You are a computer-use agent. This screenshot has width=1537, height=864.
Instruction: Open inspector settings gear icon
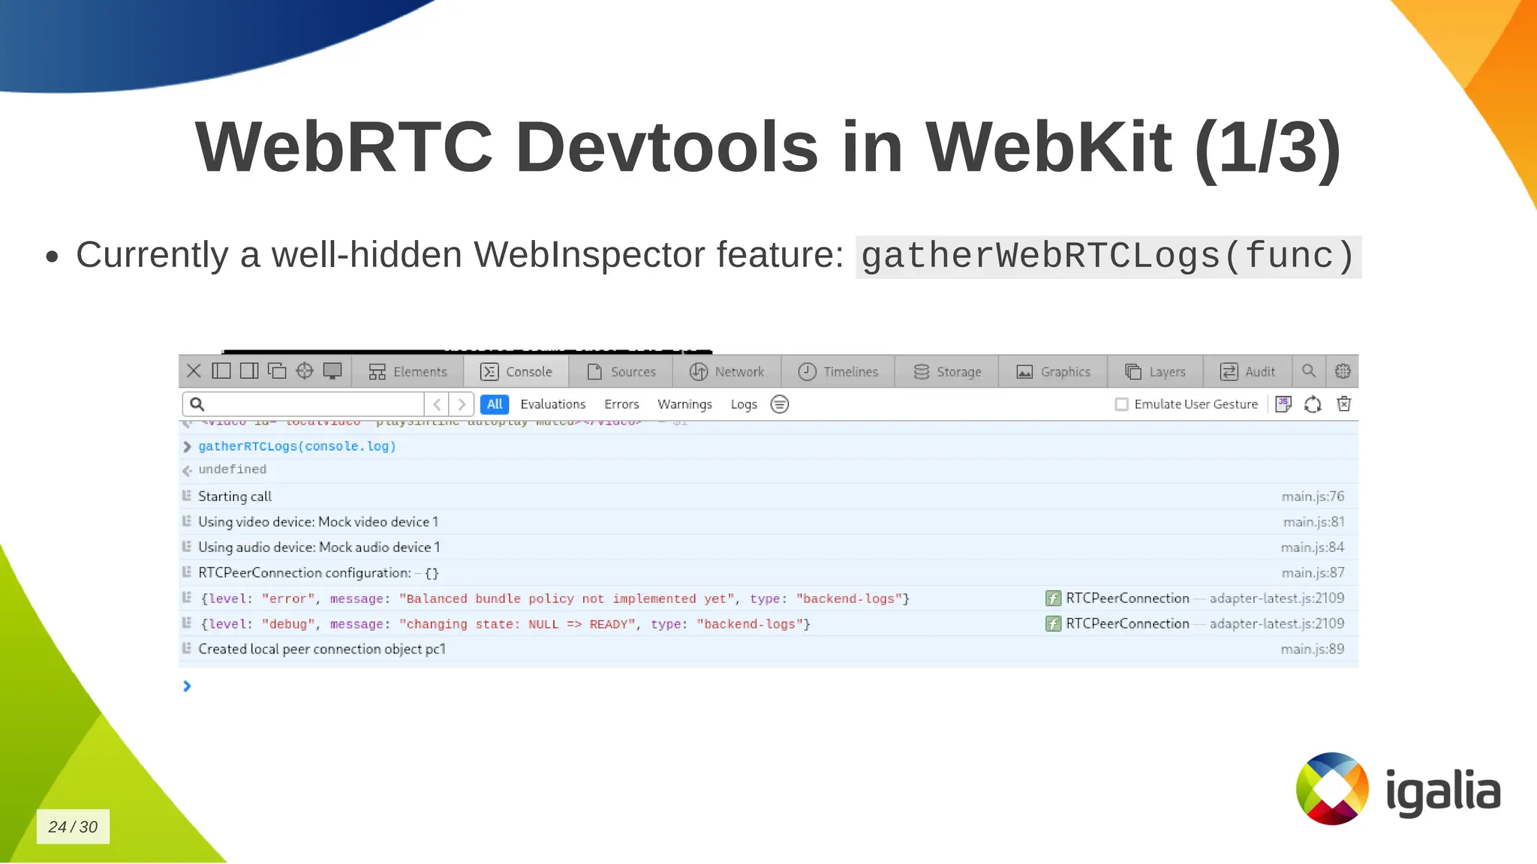pyautogui.click(x=1343, y=370)
